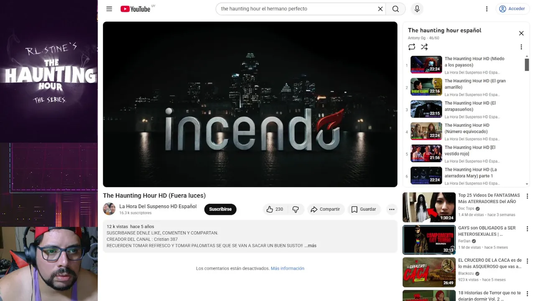Save the video with Guardar

coord(364,209)
